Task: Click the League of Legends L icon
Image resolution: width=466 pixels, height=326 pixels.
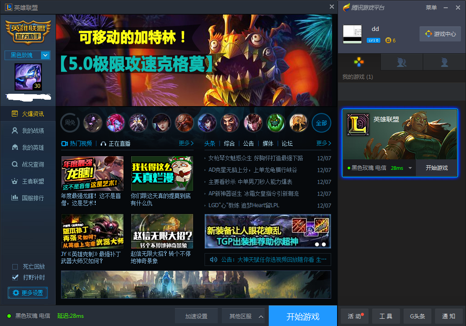Action: pyautogui.click(x=358, y=124)
